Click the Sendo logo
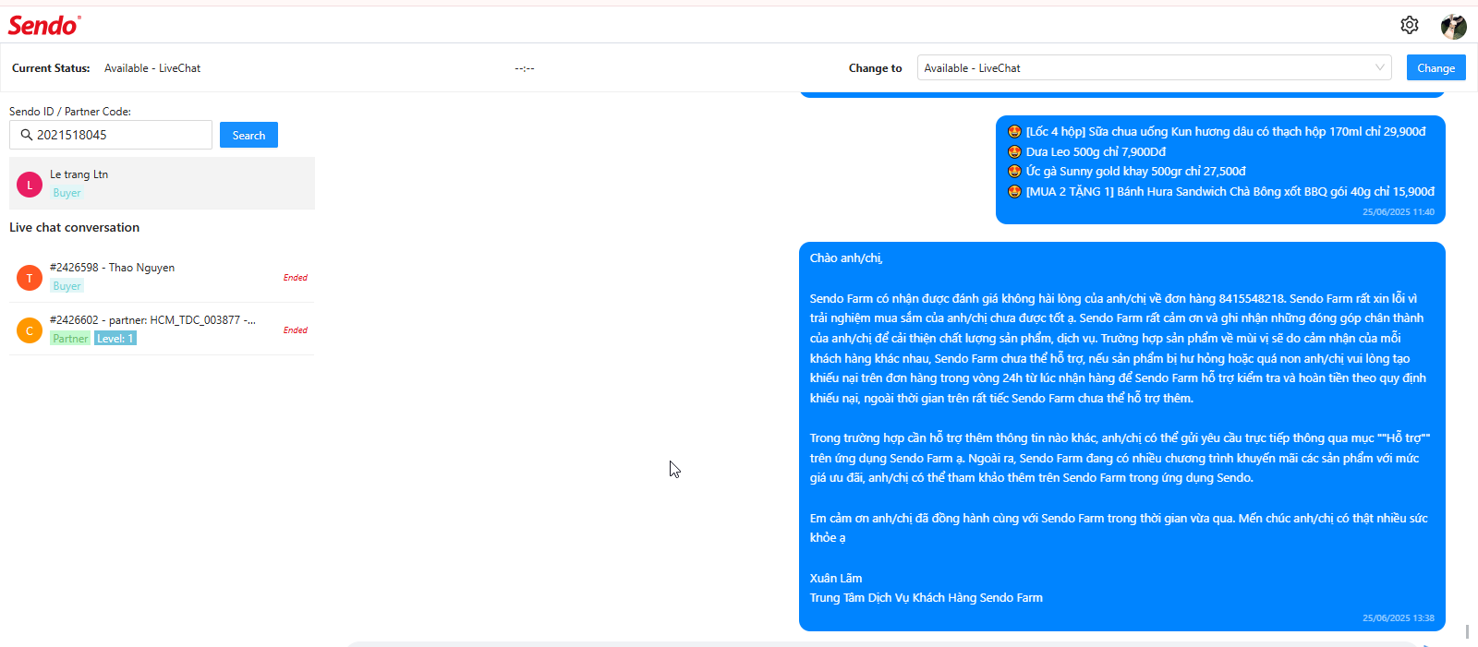 click(x=44, y=25)
